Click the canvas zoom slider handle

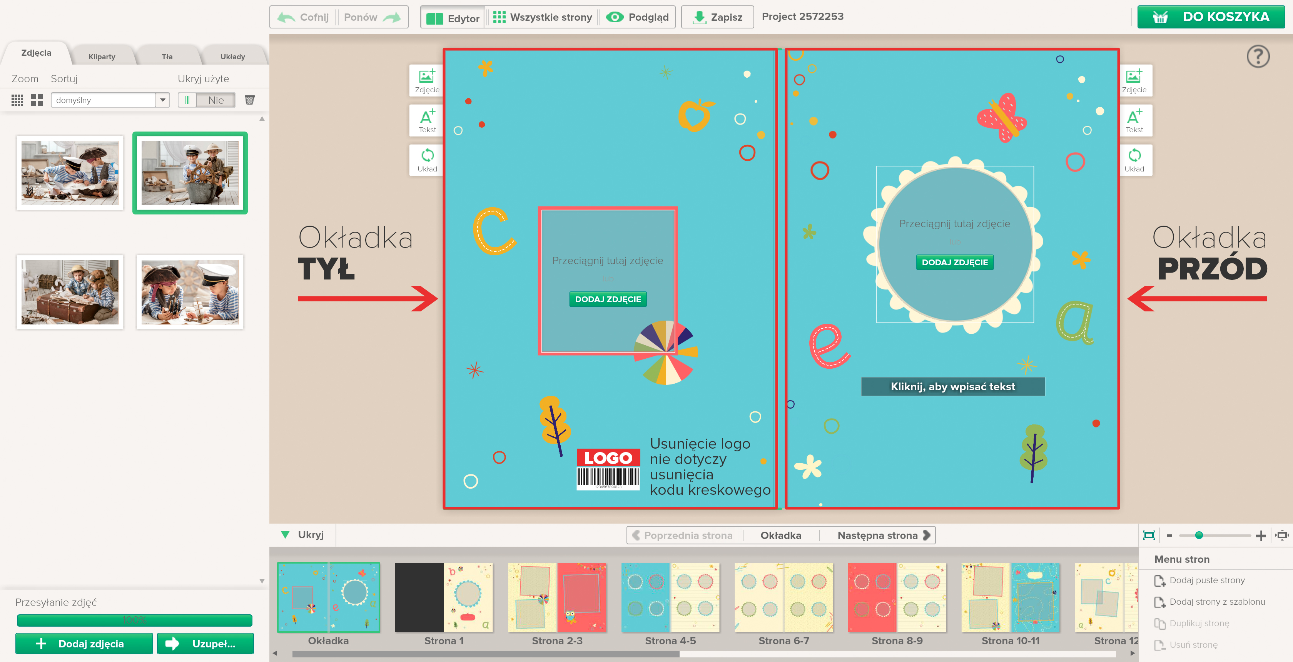1199,535
